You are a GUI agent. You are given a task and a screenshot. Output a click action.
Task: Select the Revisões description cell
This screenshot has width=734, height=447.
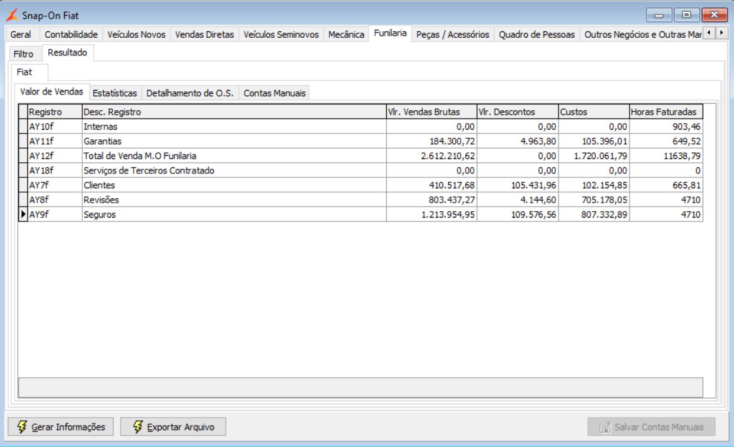tap(234, 199)
